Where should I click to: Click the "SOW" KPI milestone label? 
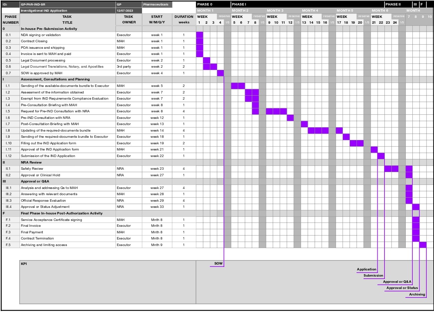point(218,264)
